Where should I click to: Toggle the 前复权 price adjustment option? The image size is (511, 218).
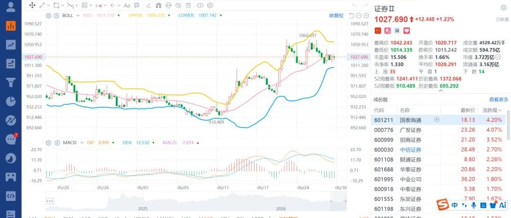pos(336,15)
